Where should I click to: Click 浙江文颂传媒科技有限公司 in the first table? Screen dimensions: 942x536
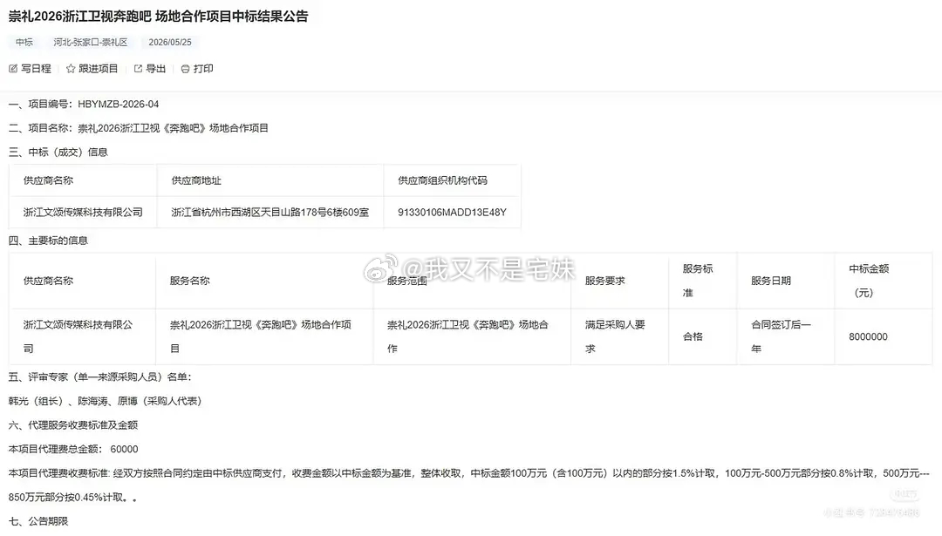83,212
